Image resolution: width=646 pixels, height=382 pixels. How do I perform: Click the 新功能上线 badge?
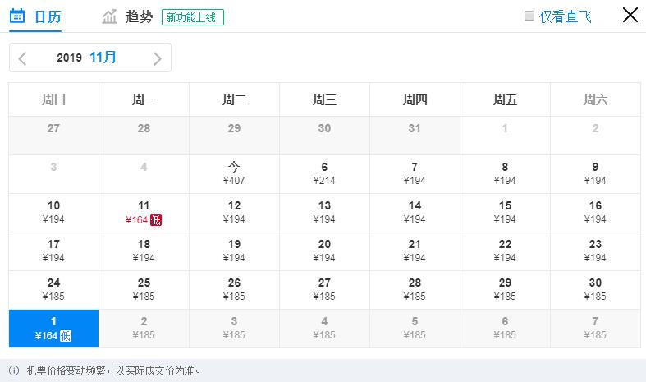(193, 17)
